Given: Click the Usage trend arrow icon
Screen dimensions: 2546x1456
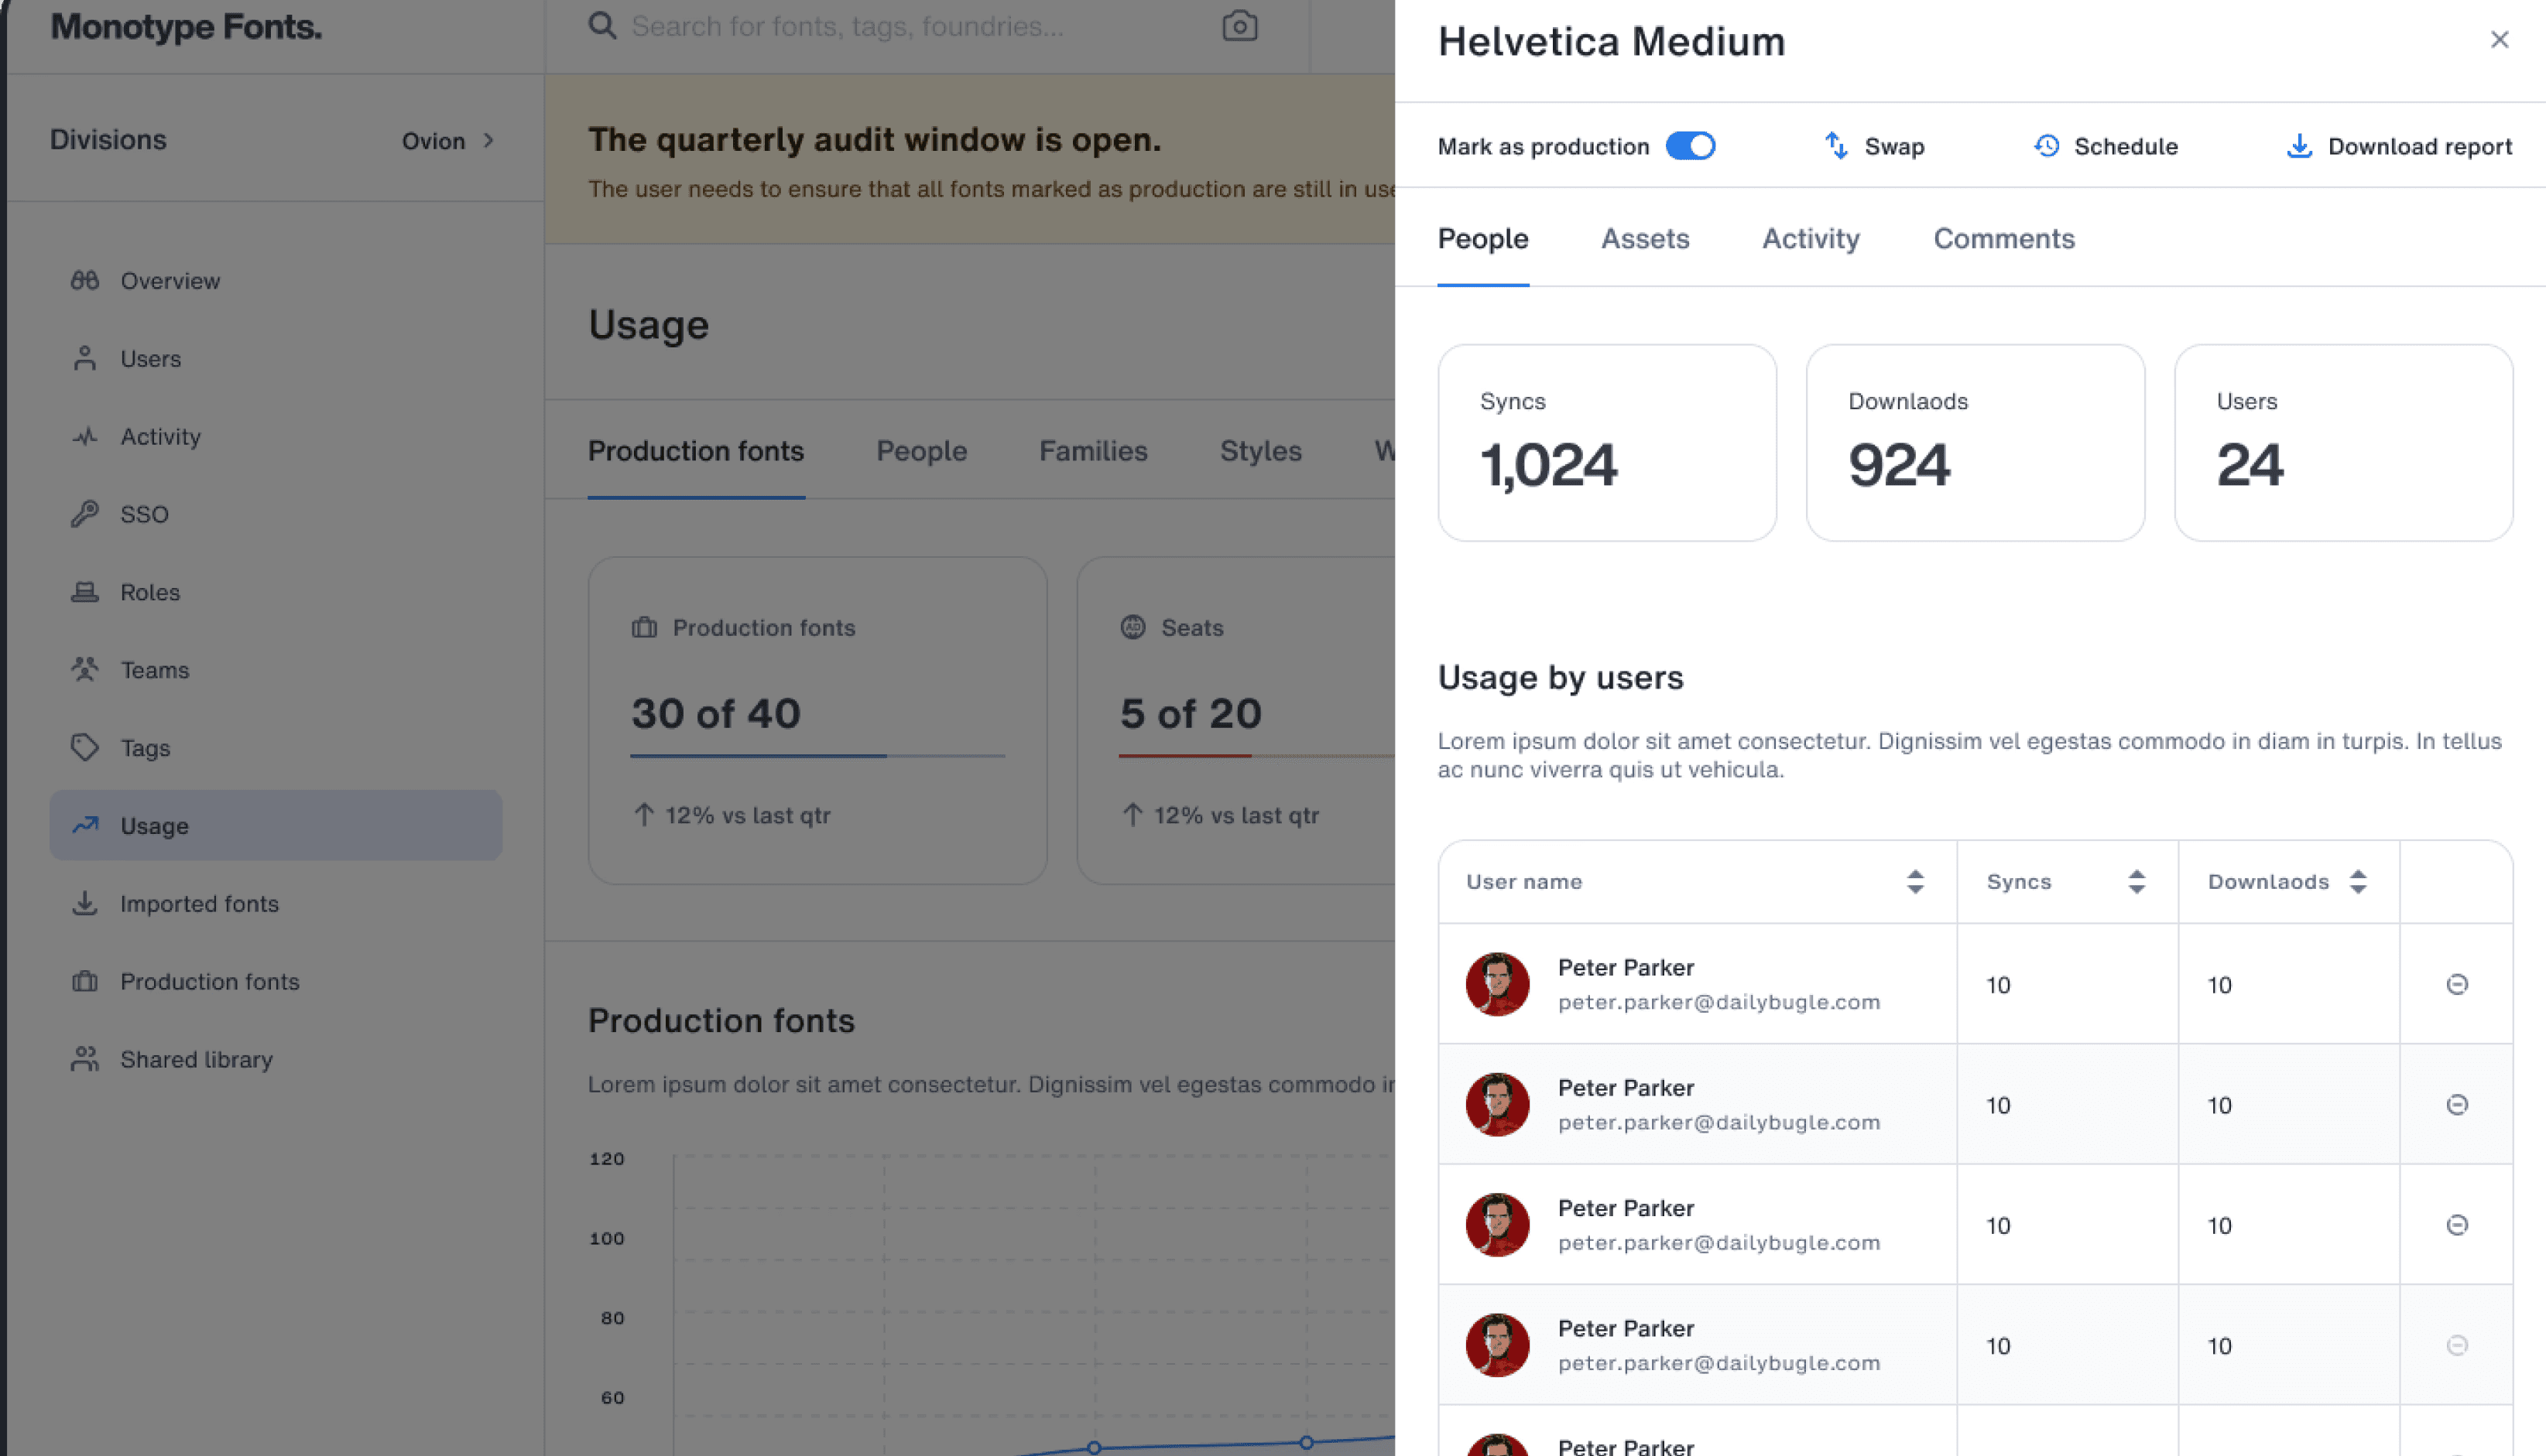Looking at the screenshot, I should pyautogui.click(x=85, y=826).
